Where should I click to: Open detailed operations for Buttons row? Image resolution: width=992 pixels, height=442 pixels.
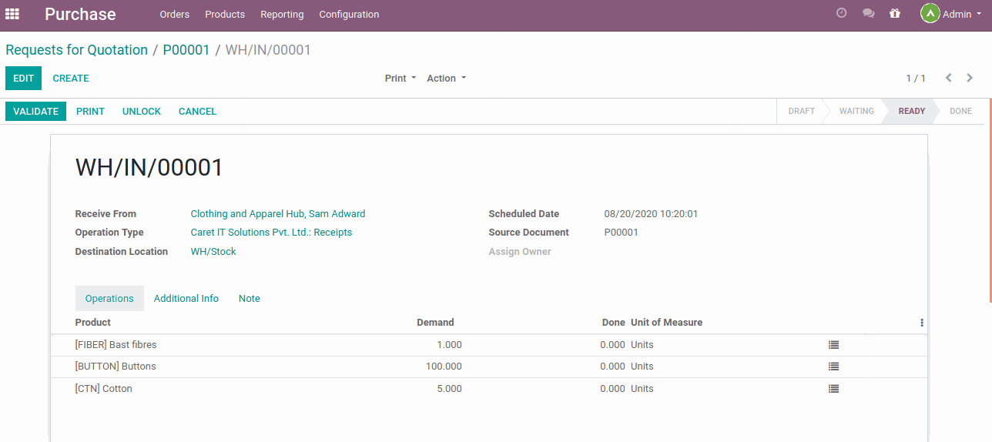coord(833,367)
